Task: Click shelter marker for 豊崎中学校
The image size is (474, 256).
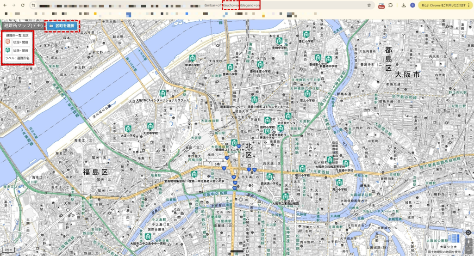Action: click(279, 40)
